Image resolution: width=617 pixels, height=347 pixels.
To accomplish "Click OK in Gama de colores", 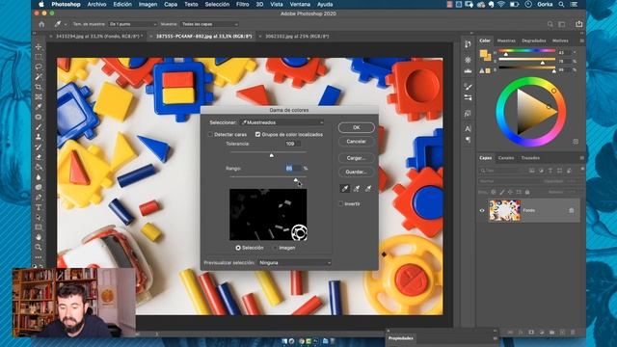I will (356, 127).
